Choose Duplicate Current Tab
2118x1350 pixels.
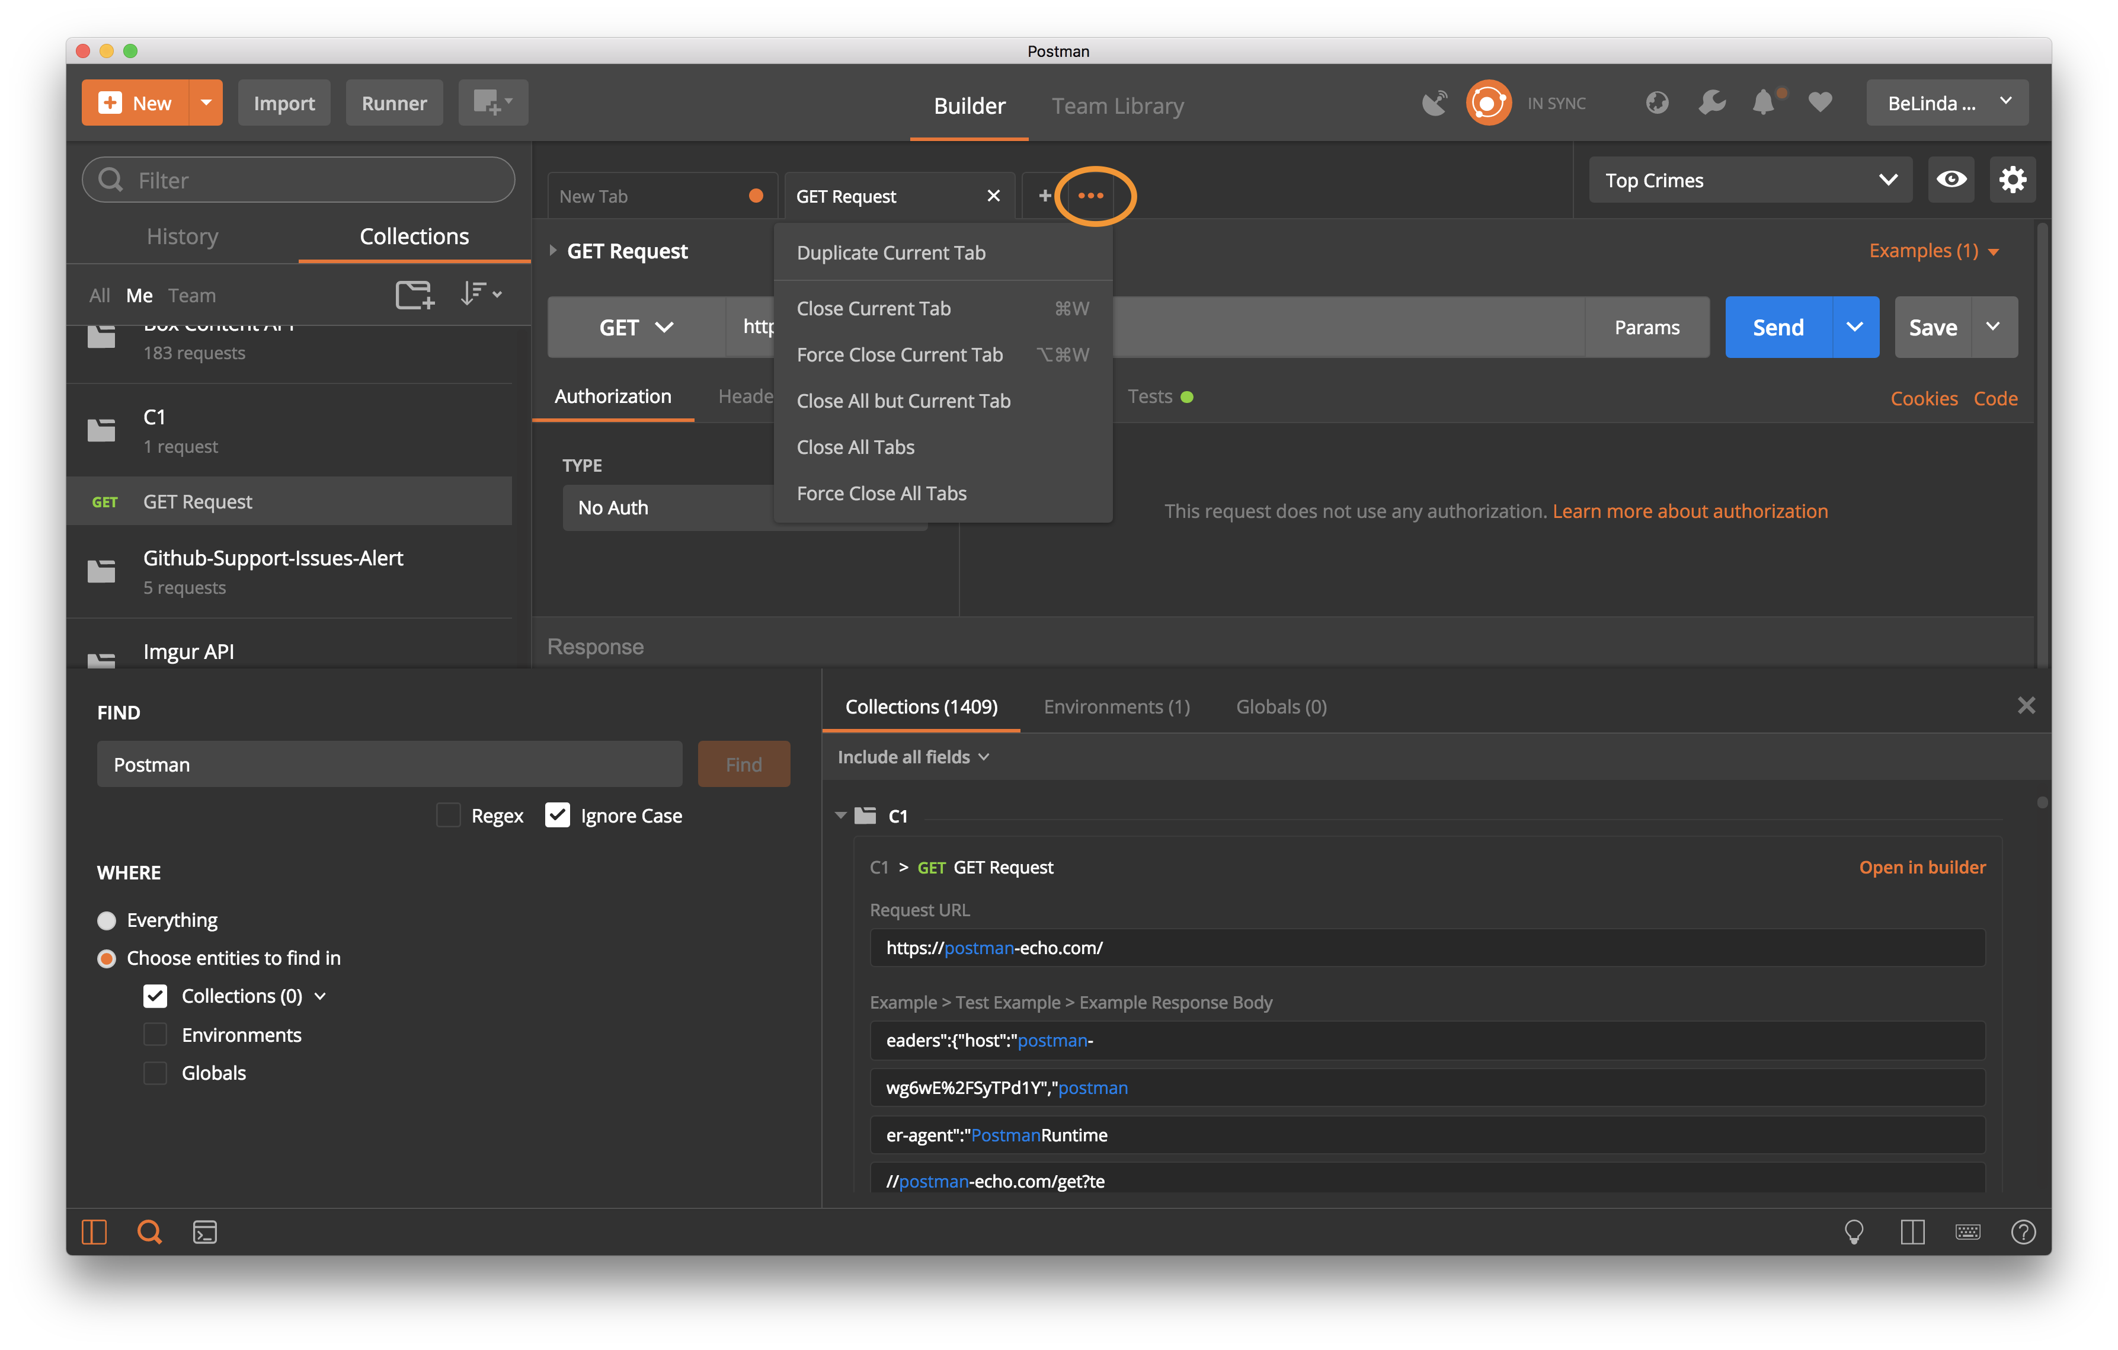(x=943, y=252)
